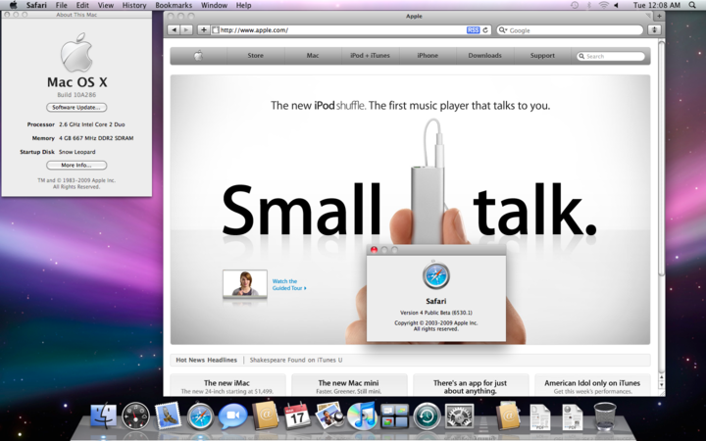Open the second PDF document in the Dock
This screenshot has height=441, width=706.
[x=573, y=416]
